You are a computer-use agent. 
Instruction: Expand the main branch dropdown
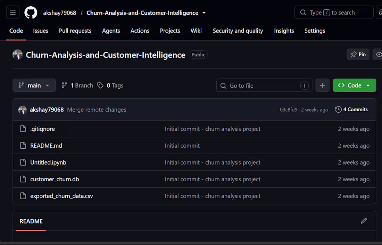(x=34, y=85)
